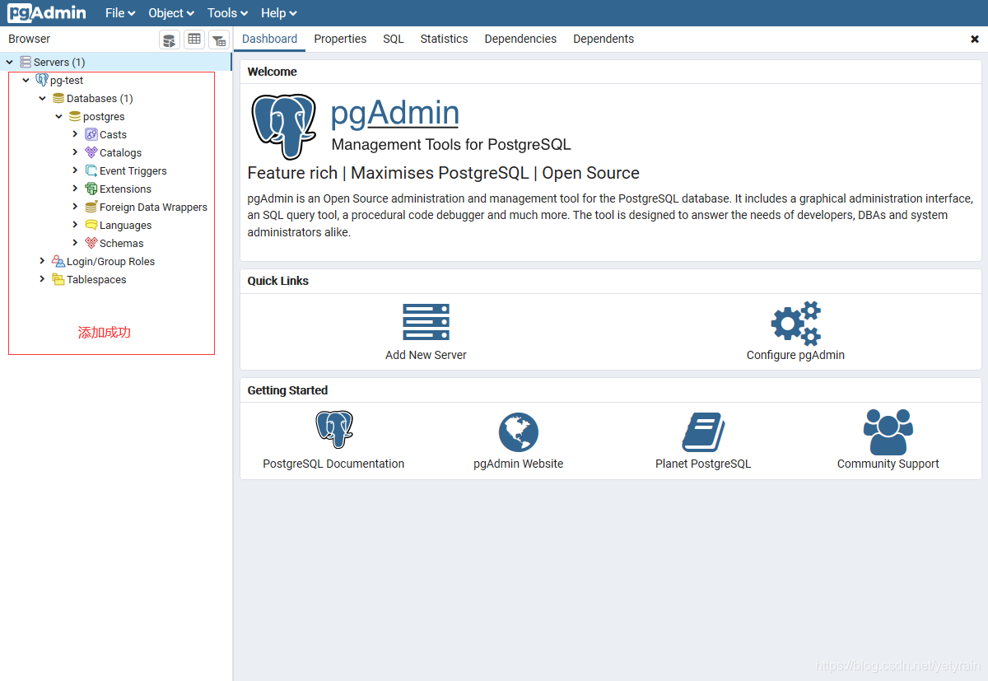Viewport: 988px width, 681px height.
Task: Expand the Catalogs node
Action: 75,152
